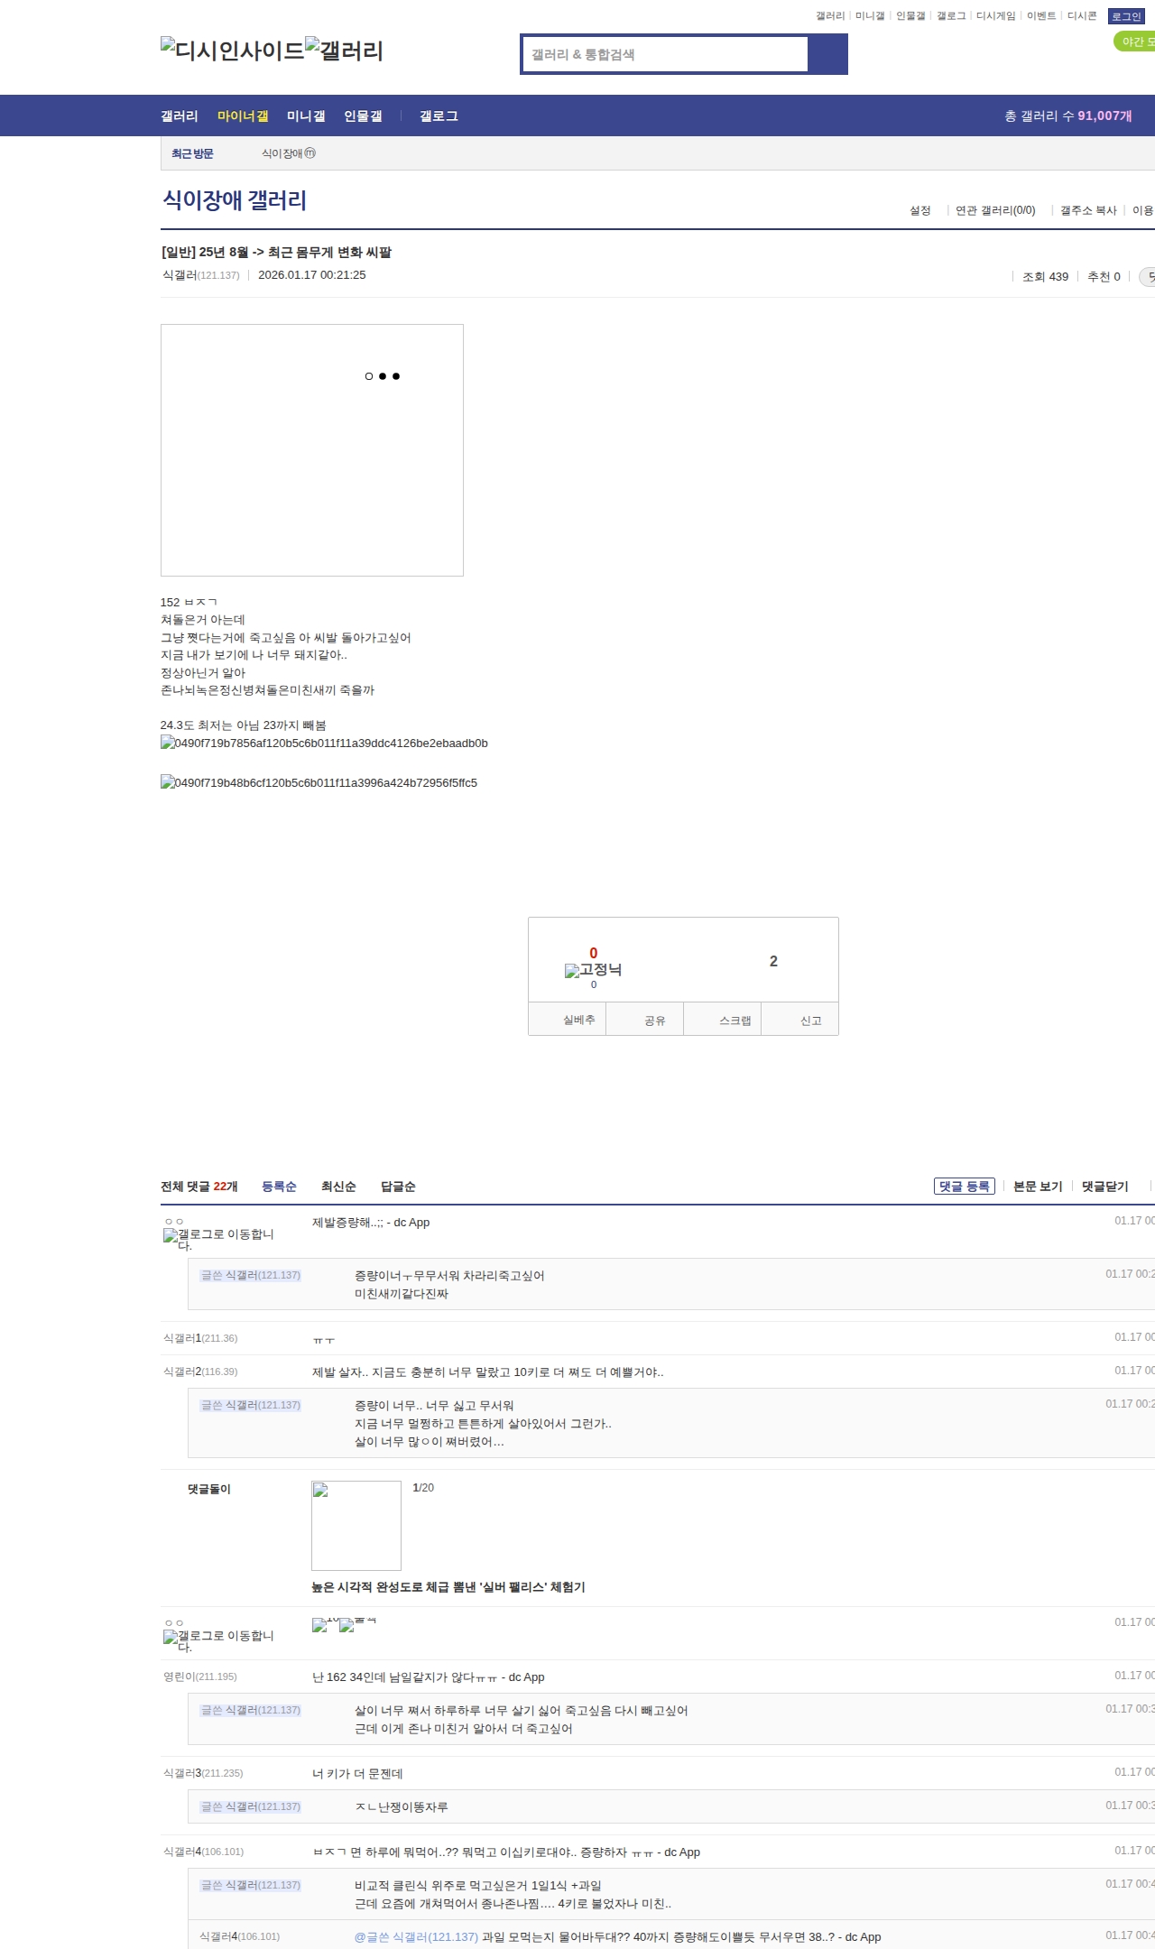The height and width of the screenshot is (1949, 1155).
Task: Toggle the 야간 모드 night mode switch
Action: [x=1134, y=42]
